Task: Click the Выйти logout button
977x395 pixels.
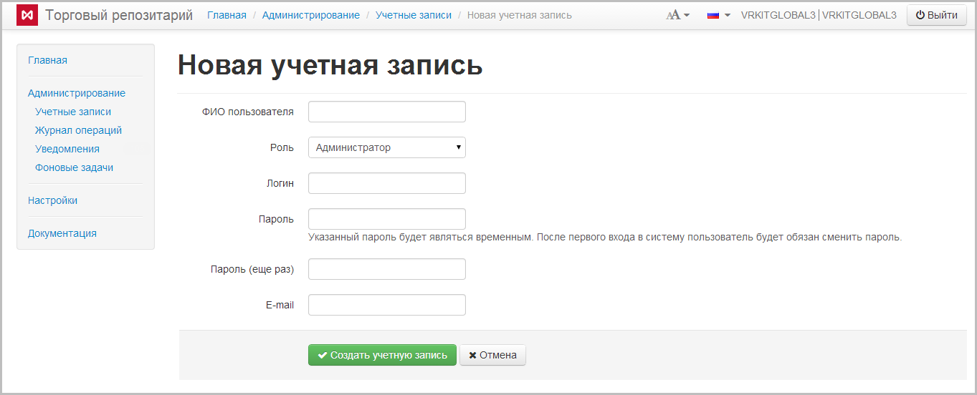Action: [936, 15]
